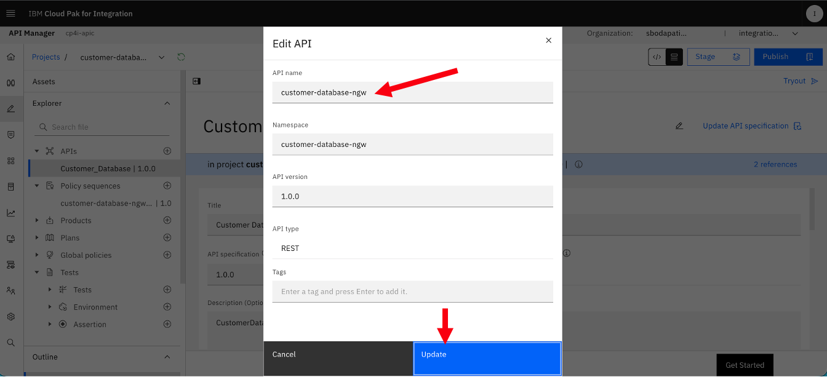The width and height of the screenshot is (827, 377).
Task: Click the Cancel button in dialog
Action: [338, 359]
